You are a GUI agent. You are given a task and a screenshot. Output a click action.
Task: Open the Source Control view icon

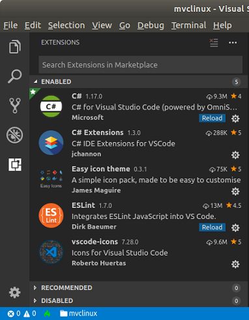(x=15, y=106)
